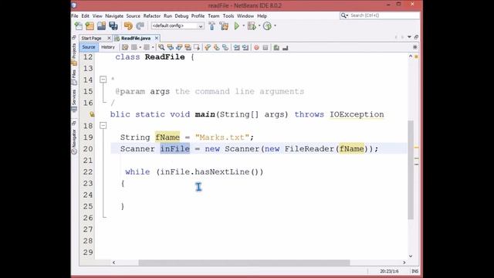Open the Edit menu

pos(85,15)
